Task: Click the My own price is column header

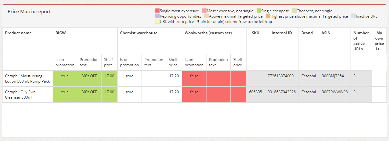Action: 379,41
